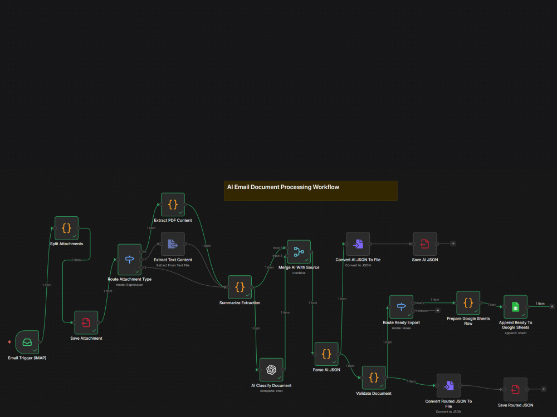Select the Convert AI JSON To File node
This screenshot has width=557, height=417.
tap(358, 244)
